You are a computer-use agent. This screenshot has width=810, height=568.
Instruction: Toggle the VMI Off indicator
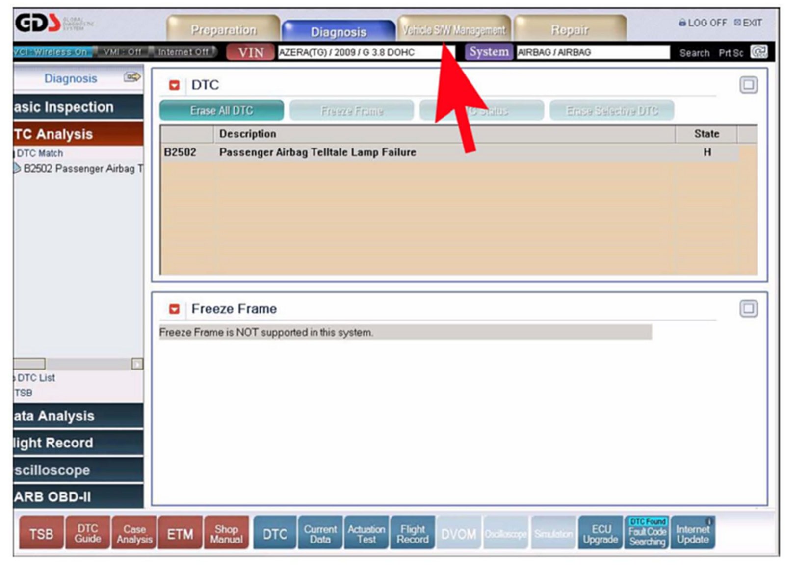click(x=122, y=51)
